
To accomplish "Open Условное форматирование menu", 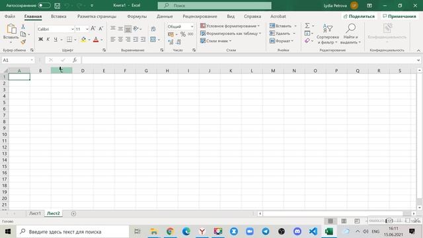I will [230, 26].
